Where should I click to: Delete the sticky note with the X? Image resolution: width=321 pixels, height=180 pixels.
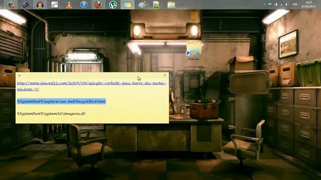point(165,75)
